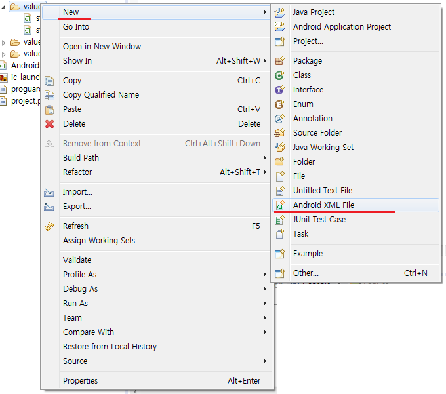
Task: Click the Untitled Text File icon
Action: pyautogui.click(x=280, y=191)
